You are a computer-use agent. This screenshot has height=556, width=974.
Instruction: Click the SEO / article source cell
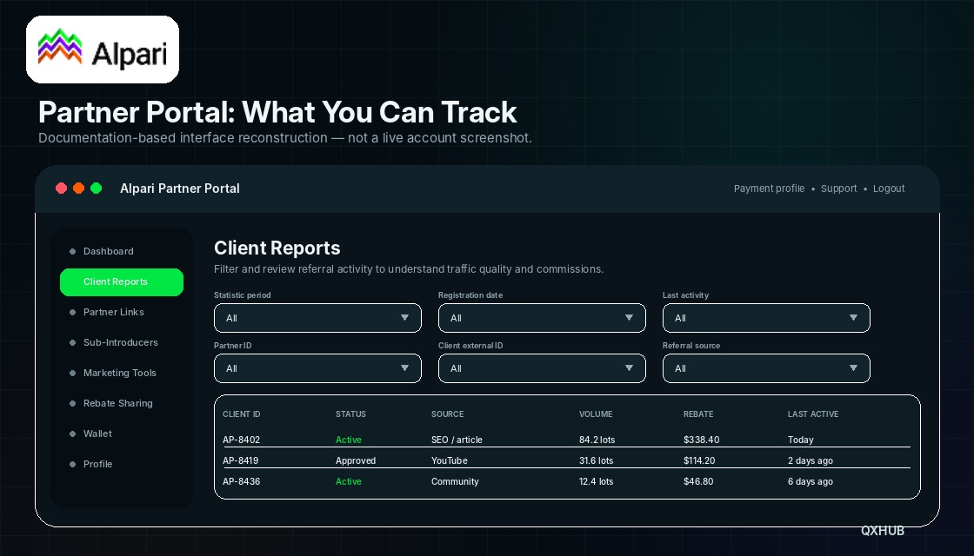(457, 440)
